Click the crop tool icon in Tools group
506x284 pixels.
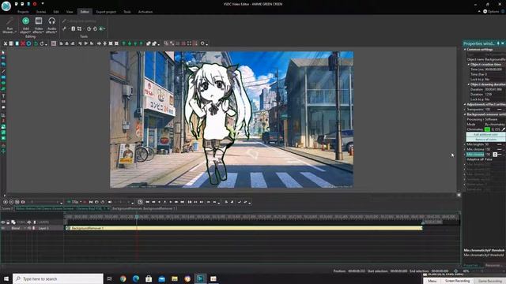tap(79, 28)
